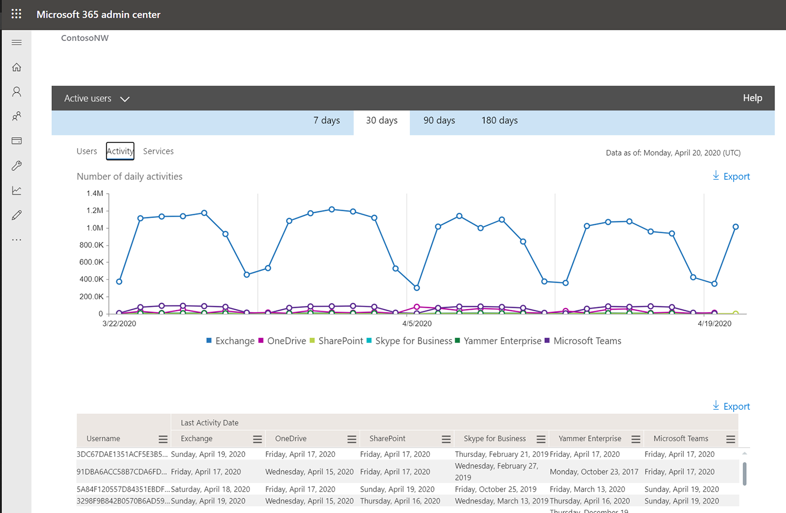
Task: Toggle Exchange series in chart legend
Action: 231,341
